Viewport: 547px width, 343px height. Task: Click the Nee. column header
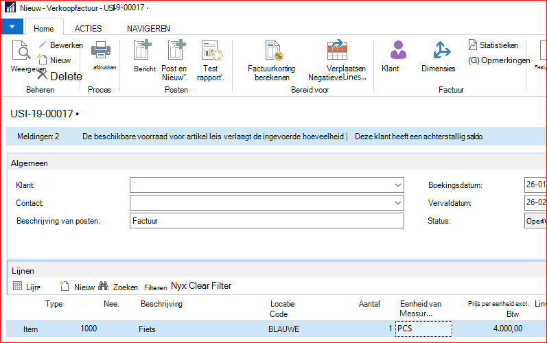point(111,304)
